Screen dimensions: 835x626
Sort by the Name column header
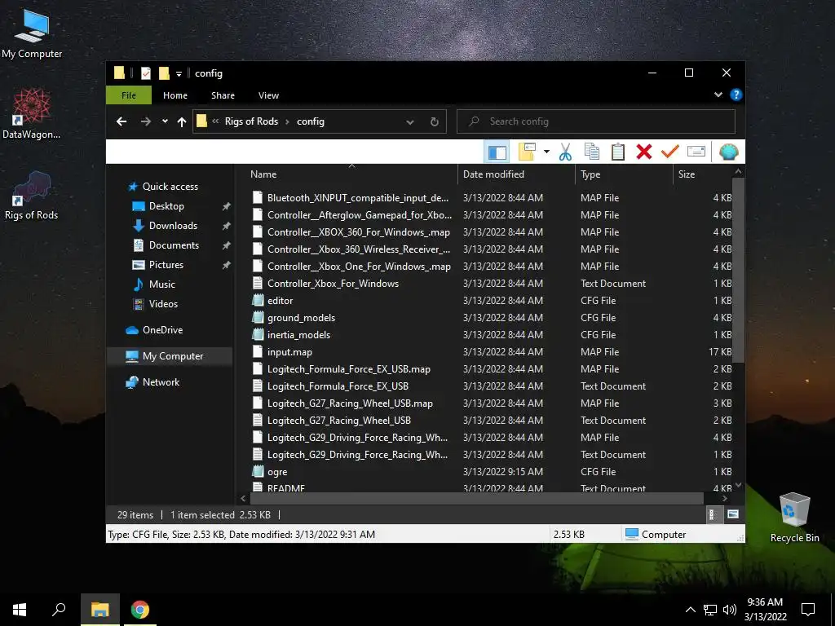pos(351,174)
